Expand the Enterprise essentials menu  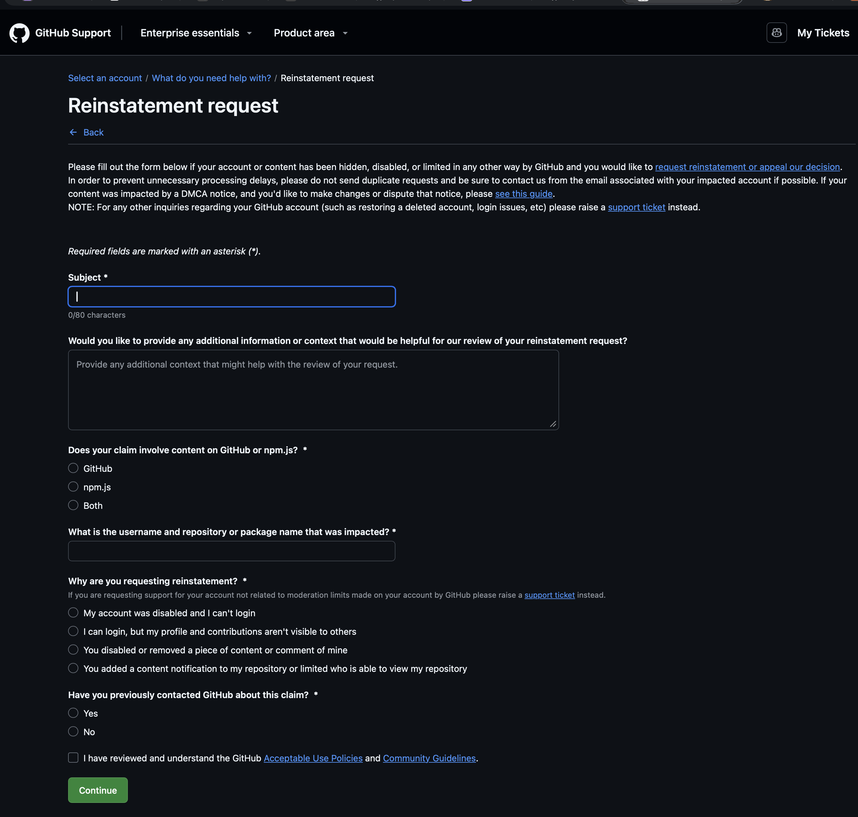coord(196,33)
